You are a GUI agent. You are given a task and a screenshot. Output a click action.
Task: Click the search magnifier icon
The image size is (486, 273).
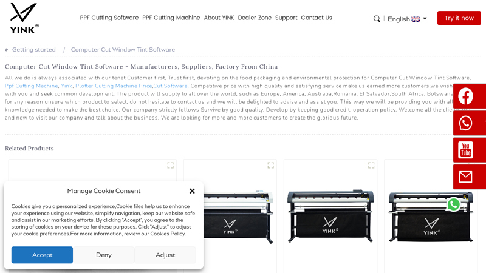click(377, 19)
